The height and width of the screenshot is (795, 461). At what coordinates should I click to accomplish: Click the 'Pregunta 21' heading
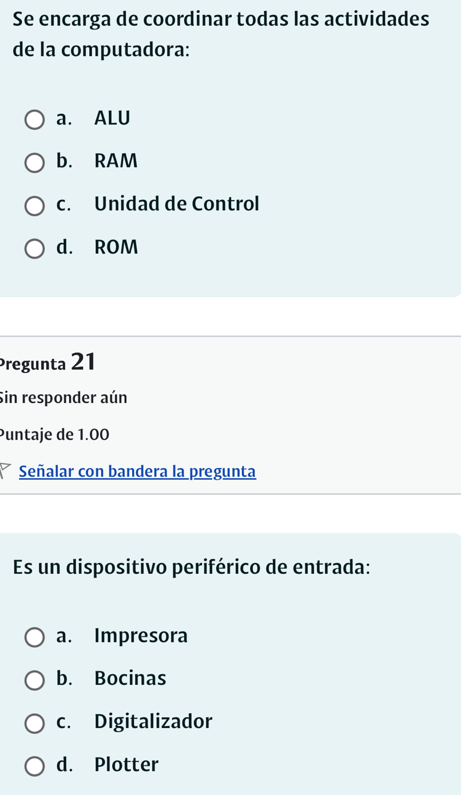tap(48, 362)
